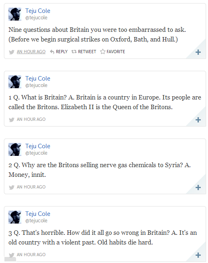Click the Twitter bird icon on tweet 2 Q
Image resolution: width=208 pixels, height=263 pixels.
coord(12,187)
